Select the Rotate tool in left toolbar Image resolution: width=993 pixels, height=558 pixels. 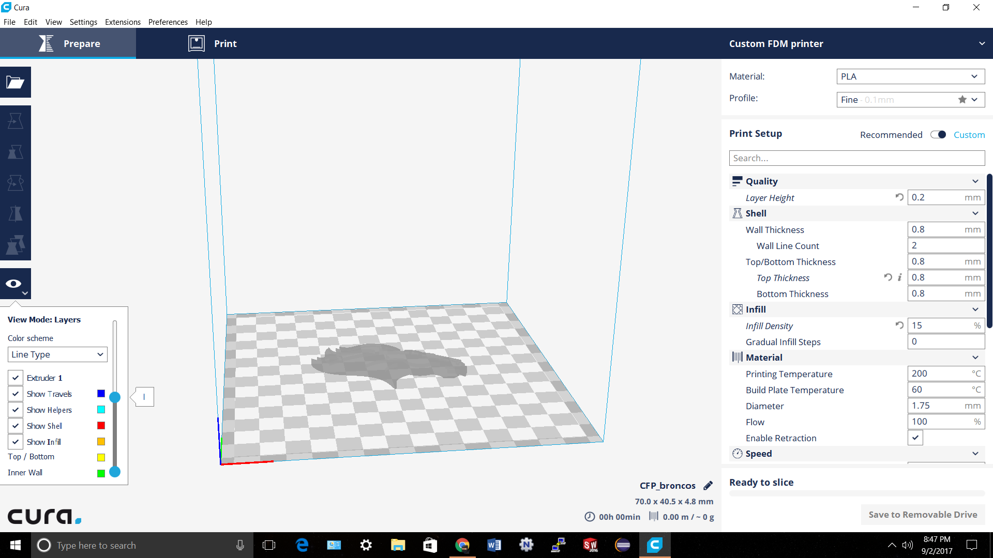[x=15, y=183]
